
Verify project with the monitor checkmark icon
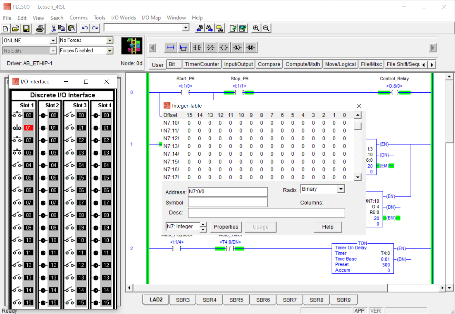tap(243, 28)
